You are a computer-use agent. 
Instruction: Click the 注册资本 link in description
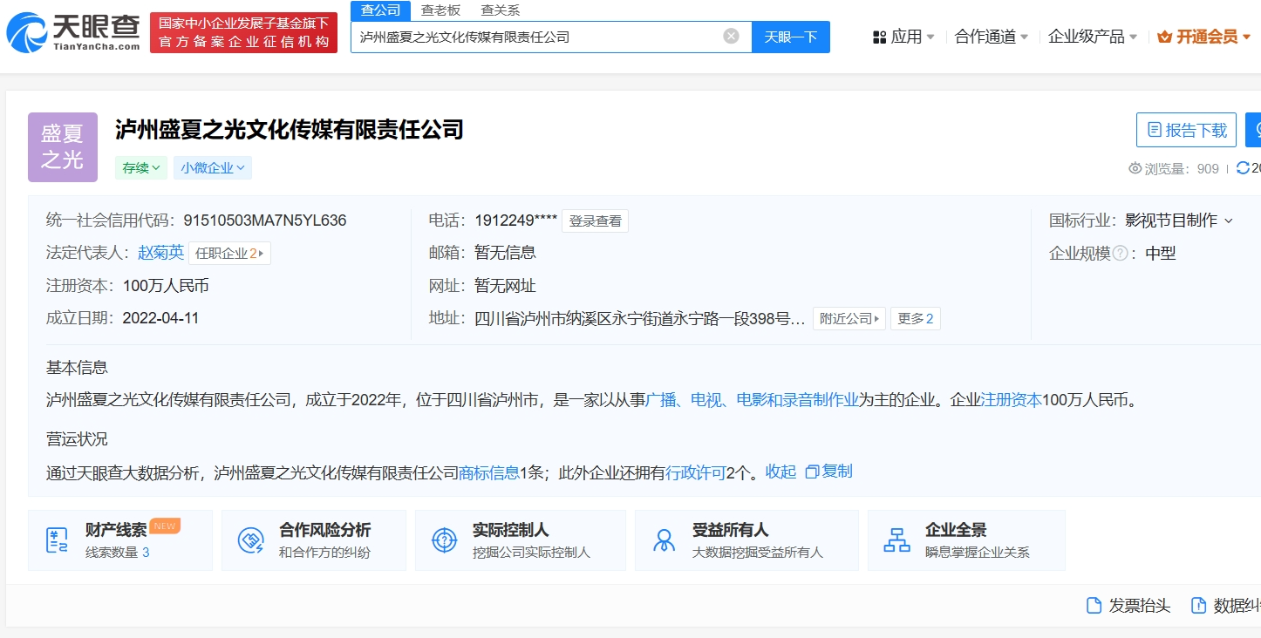tap(1012, 400)
